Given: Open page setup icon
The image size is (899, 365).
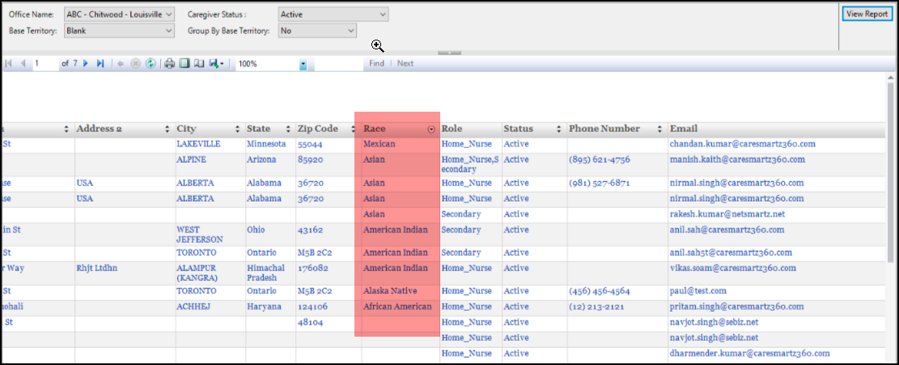Looking at the screenshot, I should click(x=198, y=63).
